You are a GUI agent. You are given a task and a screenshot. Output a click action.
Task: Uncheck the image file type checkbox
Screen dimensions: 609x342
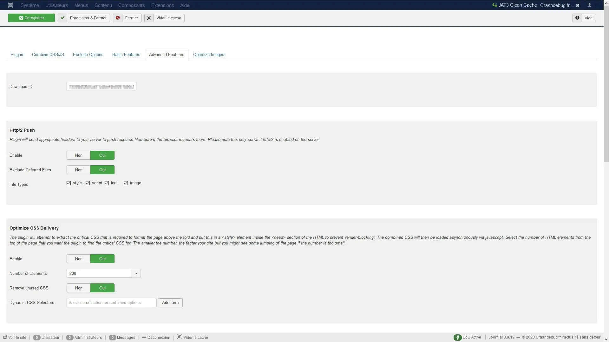click(x=126, y=183)
